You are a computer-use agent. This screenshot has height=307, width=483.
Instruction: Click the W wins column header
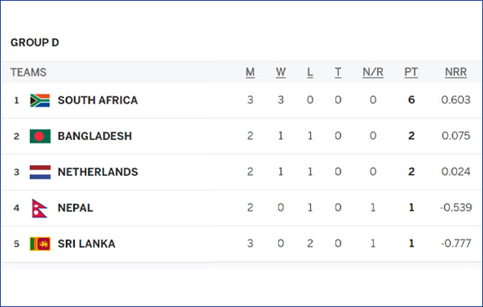(x=280, y=73)
